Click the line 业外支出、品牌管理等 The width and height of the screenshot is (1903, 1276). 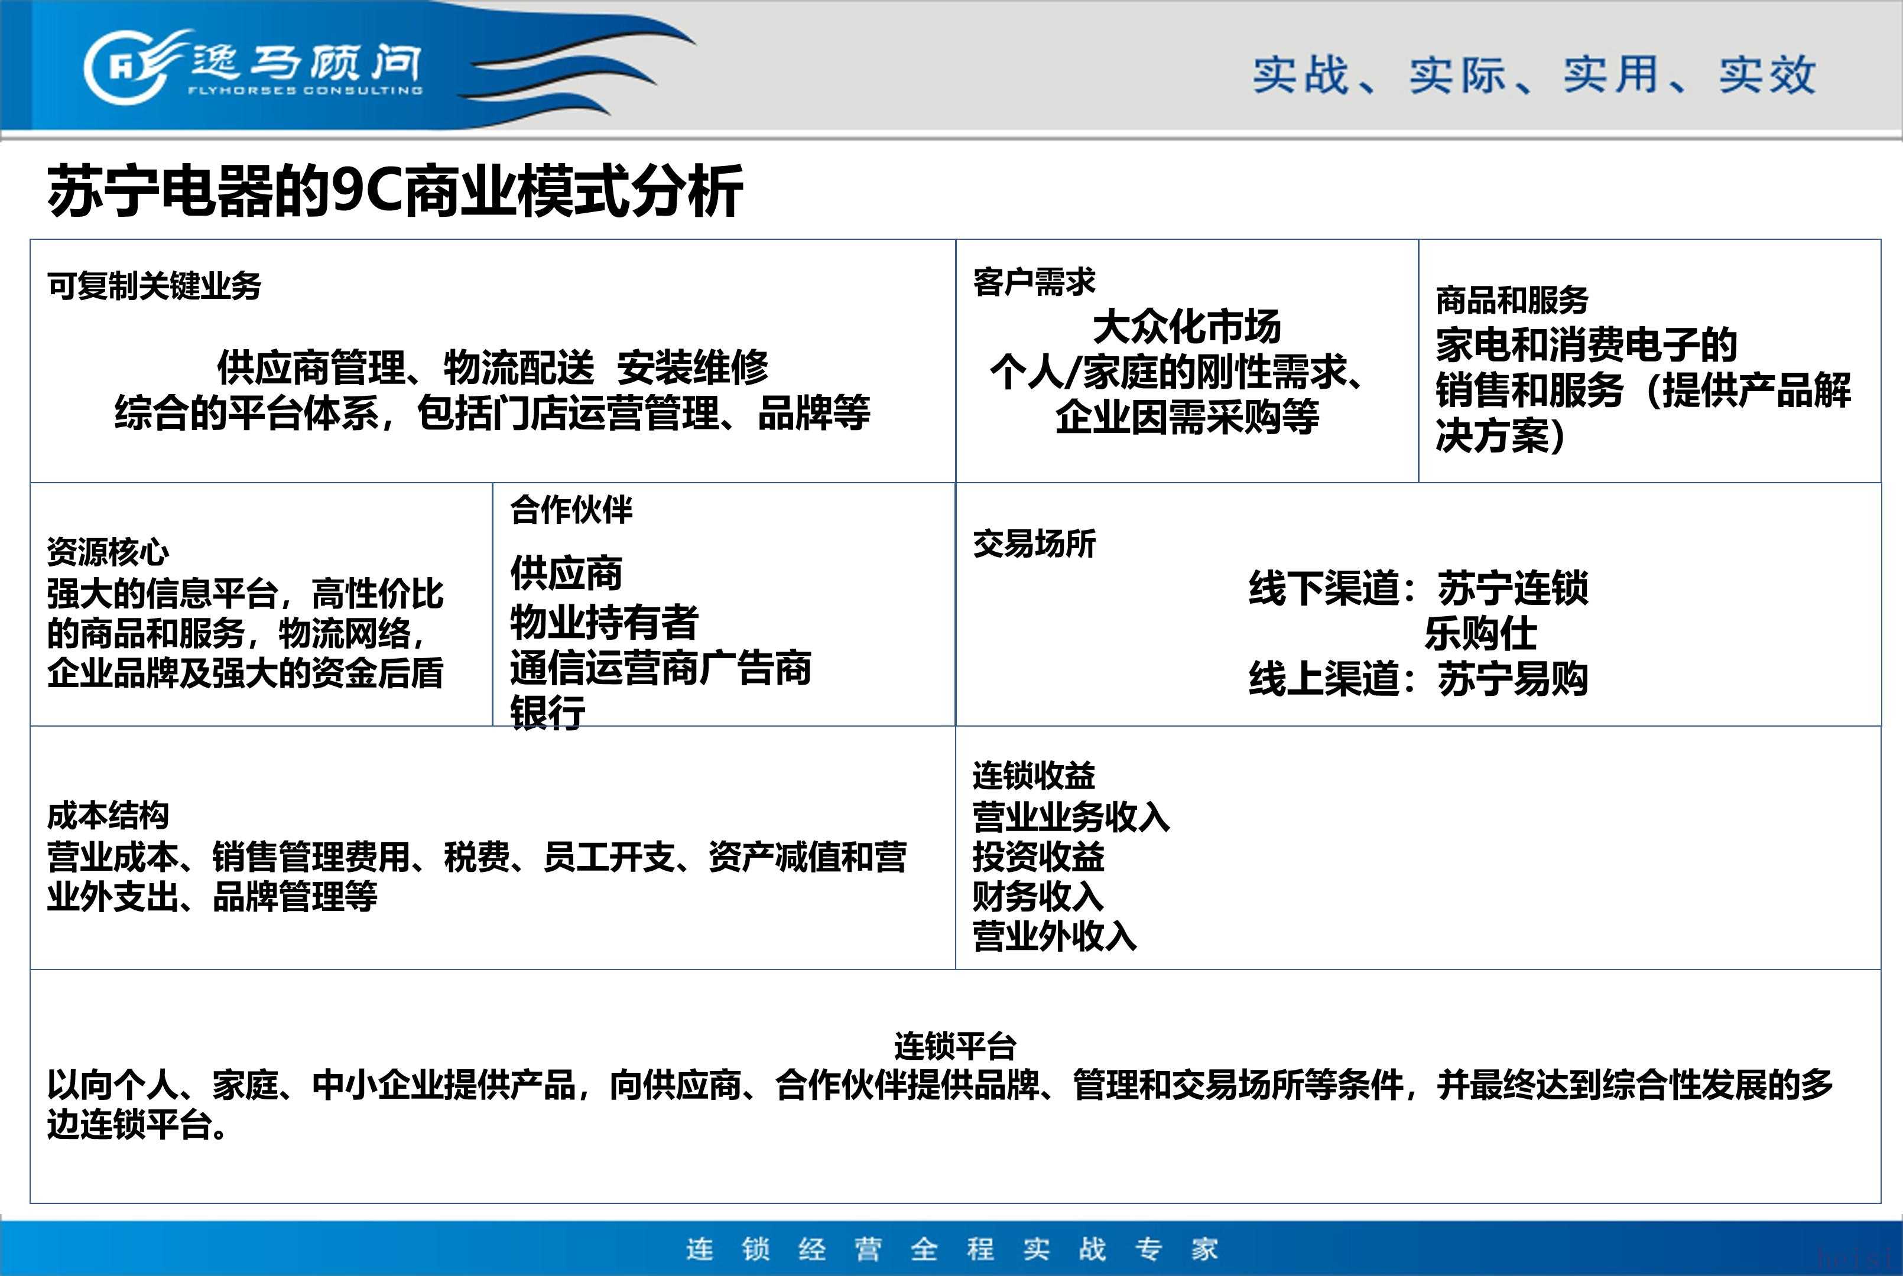pos(212,897)
